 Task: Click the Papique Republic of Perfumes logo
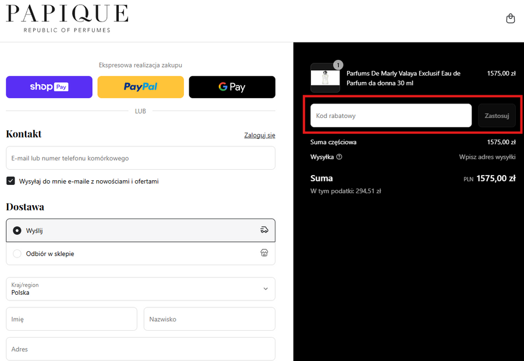coord(67,19)
